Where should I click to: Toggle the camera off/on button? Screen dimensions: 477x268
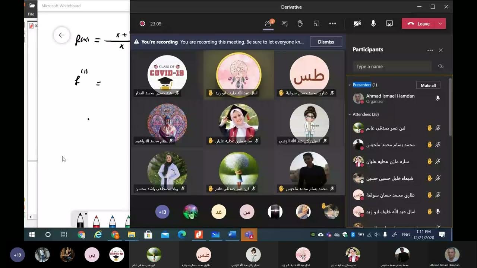coord(357,23)
